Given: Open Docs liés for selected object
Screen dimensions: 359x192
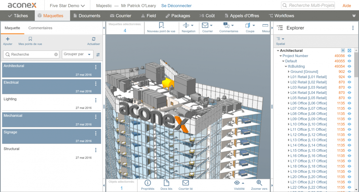Looking at the screenshot, I should point(166,185).
